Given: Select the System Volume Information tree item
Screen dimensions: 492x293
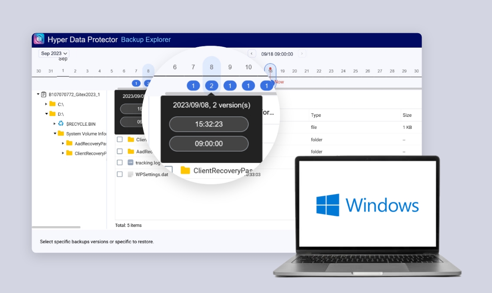Looking at the screenshot, I should (x=86, y=134).
